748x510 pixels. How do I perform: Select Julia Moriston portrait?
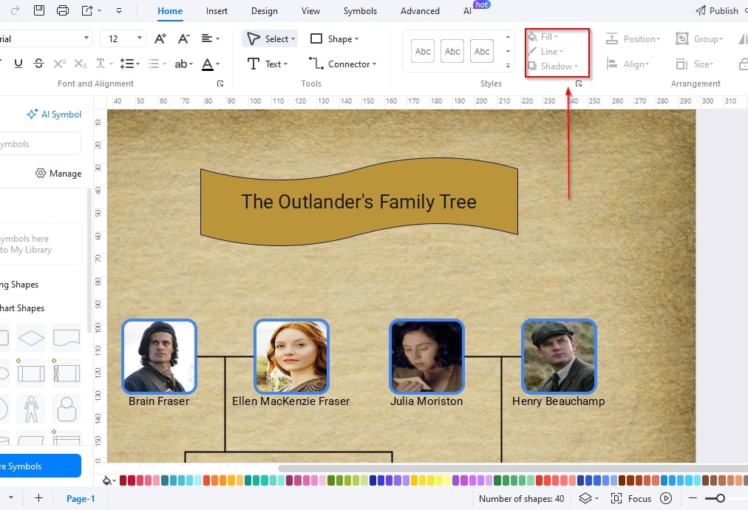(x=427, y=356)
